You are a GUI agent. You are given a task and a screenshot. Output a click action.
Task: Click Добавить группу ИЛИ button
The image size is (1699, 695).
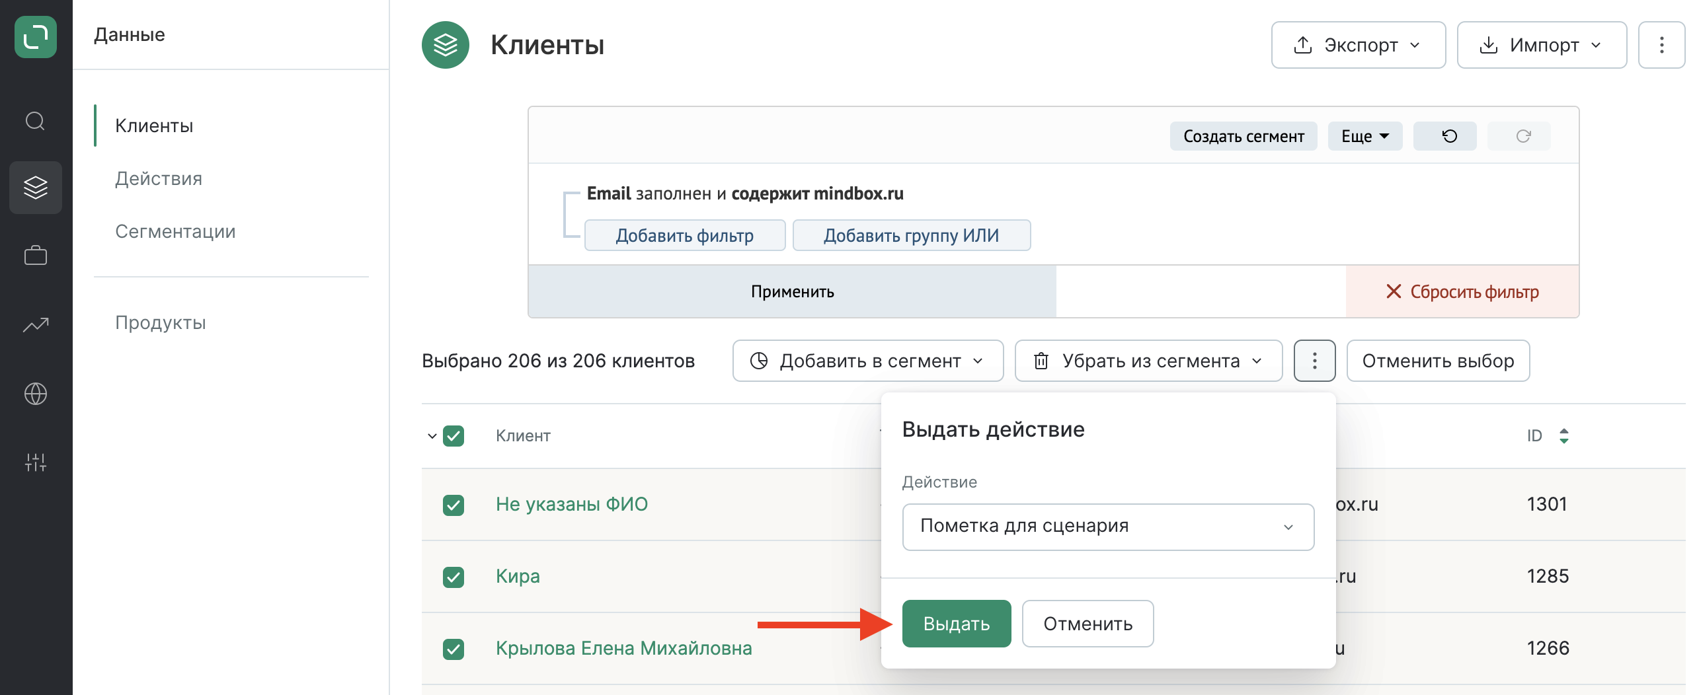tap(912, 235)
